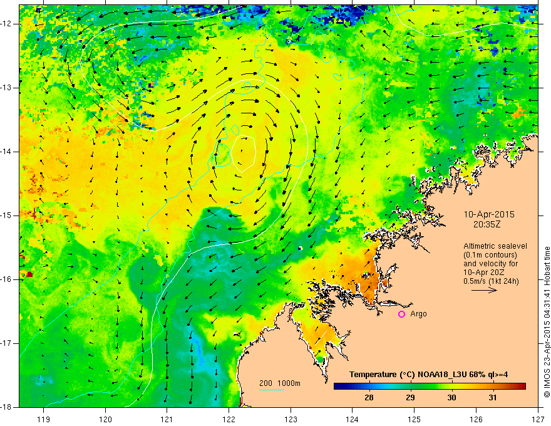The image size is (551, 426).
Task: Click the latitude axis label -15
Action: point(7,216)
